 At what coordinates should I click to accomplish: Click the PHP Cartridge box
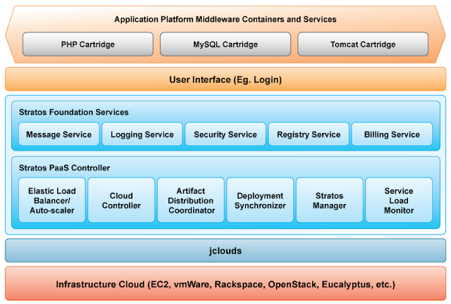87,44
